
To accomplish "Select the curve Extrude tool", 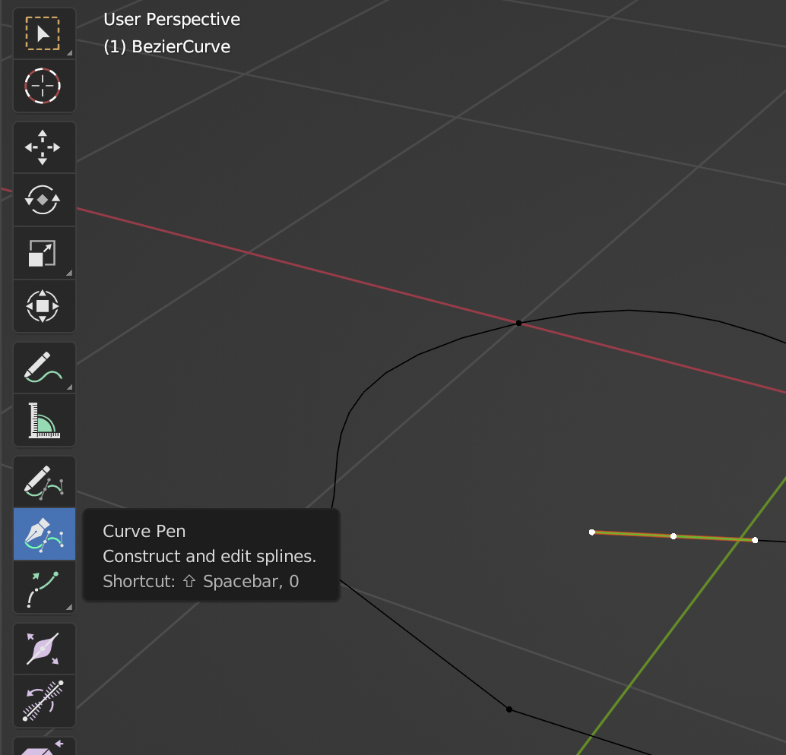I will pos(44,587).
